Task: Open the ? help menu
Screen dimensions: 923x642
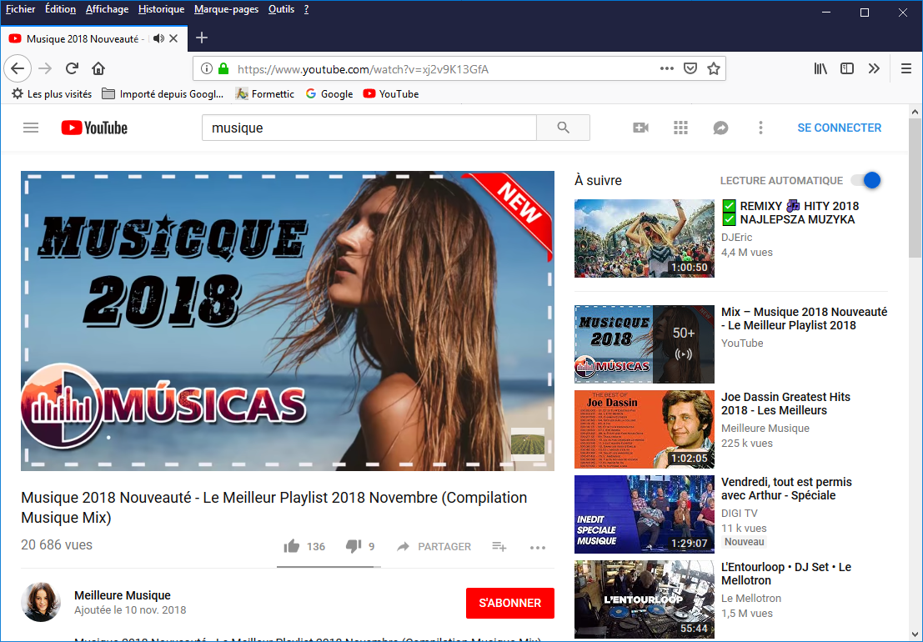Action: click(306, 9)
